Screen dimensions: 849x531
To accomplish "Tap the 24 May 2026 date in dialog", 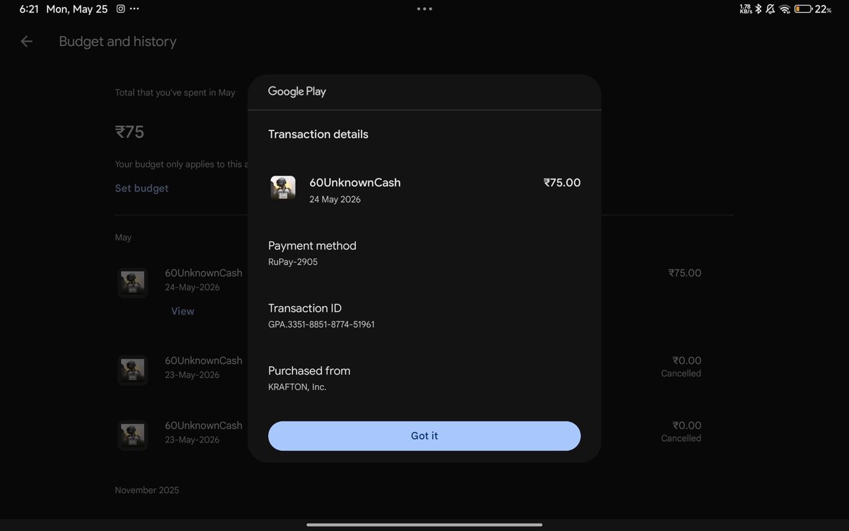I will [x=335, y=200].
